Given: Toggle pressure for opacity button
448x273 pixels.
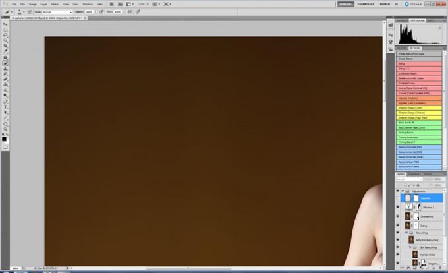Looking at the screenshot, I should tap(101, 12).
